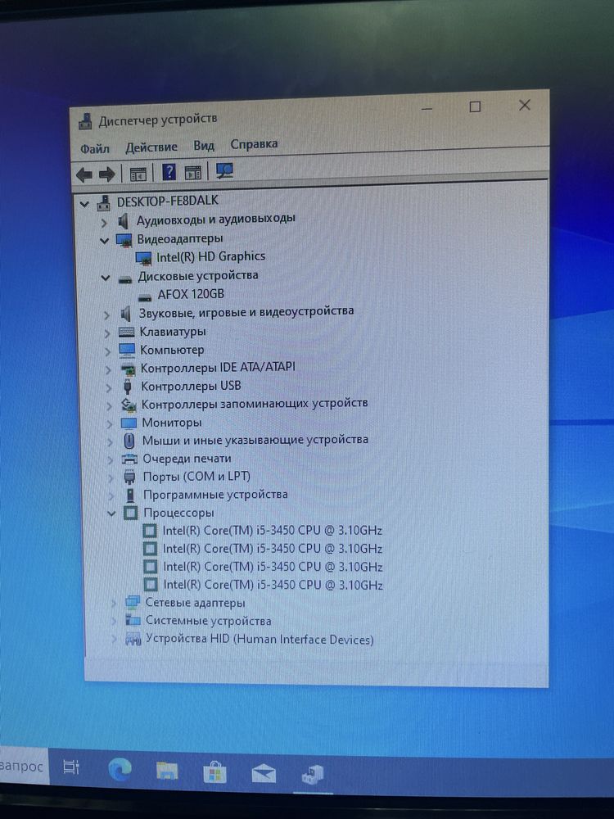Image resolution: width=614 pixels, height=819 pixels.
Task: Select the Компьютер label
Action: (x=172, y=350)
